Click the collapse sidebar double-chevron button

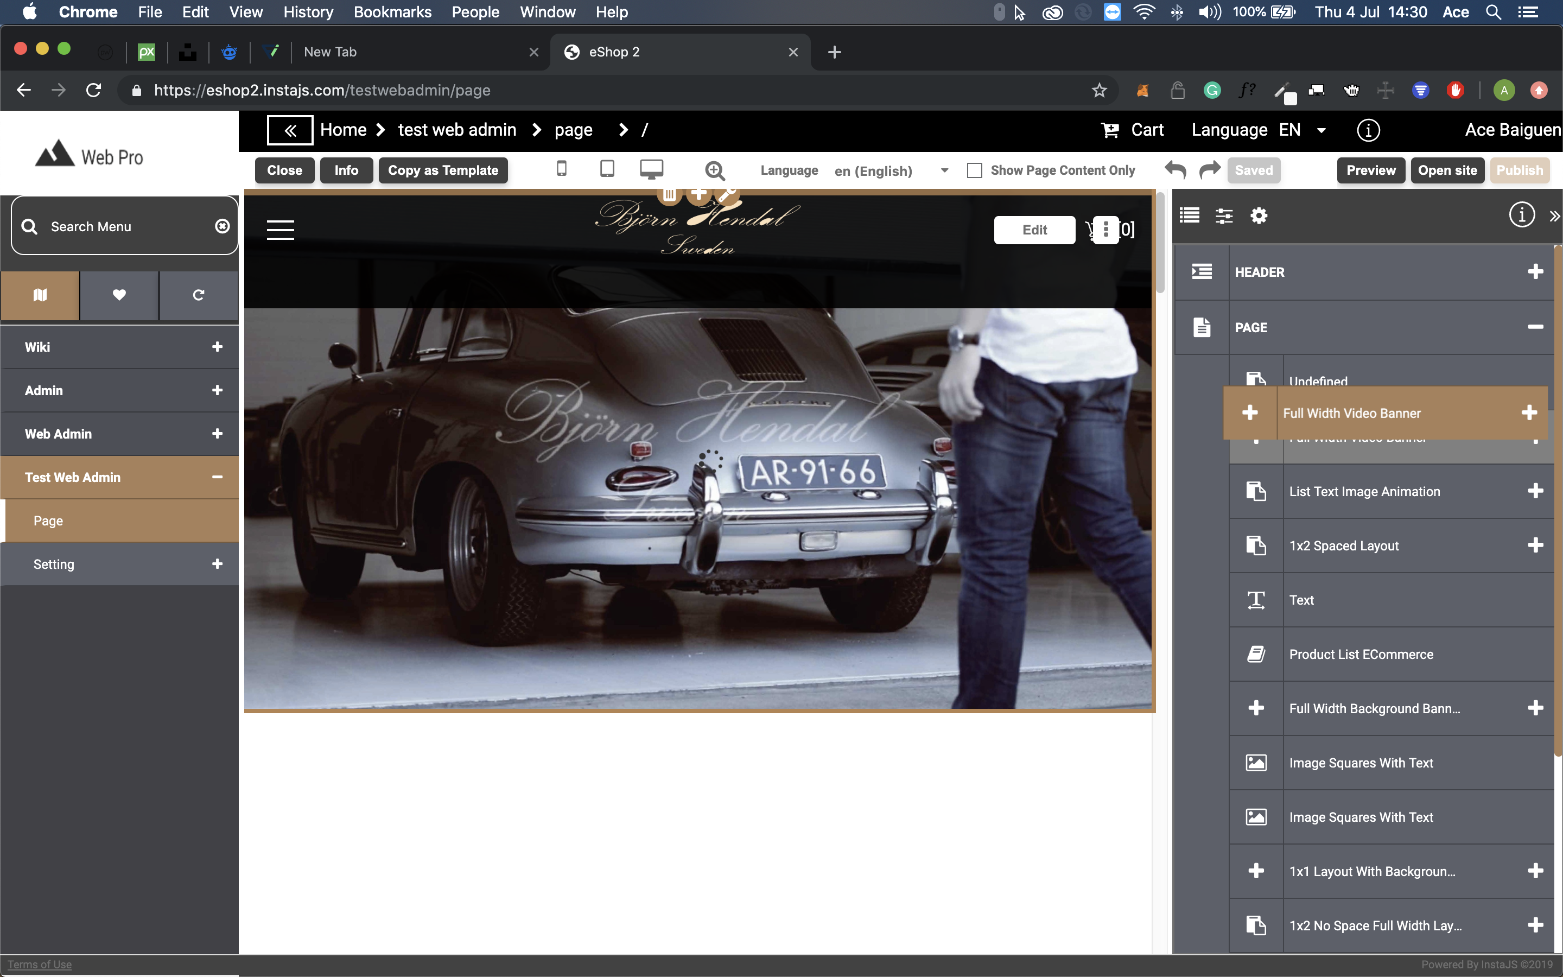pyautogui.click(x=290, y=130)
